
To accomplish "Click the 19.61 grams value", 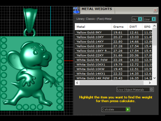I will tap(118, 33).
